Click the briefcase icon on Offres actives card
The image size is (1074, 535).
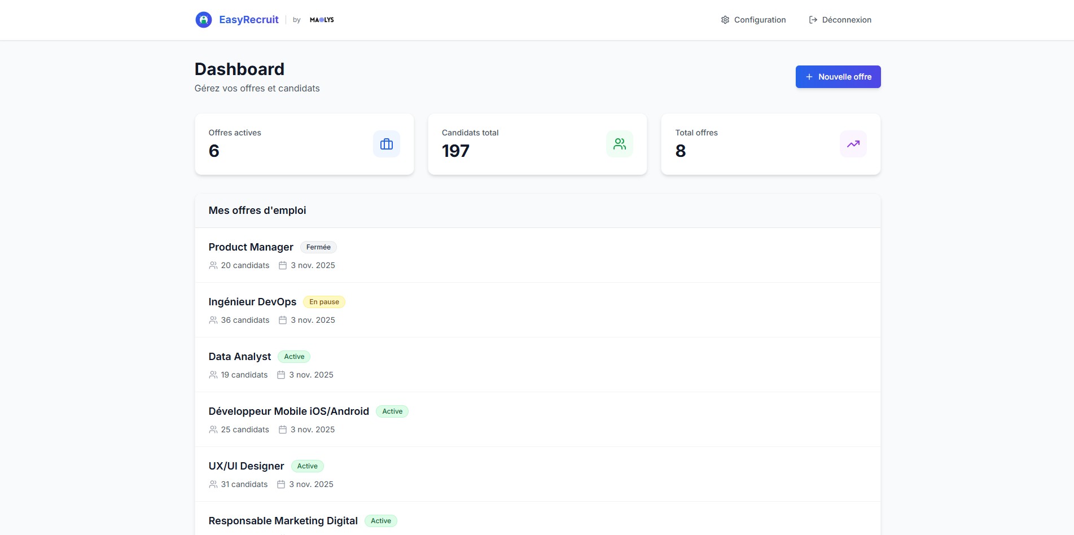pyautogui.click(x=386, y=143)
